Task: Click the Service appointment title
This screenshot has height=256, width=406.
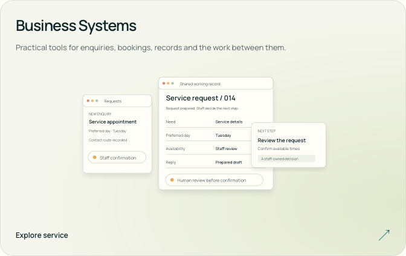Action: coord(112,122)
